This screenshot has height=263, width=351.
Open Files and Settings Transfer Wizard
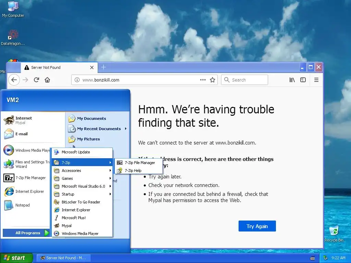[x=26, y=164]
